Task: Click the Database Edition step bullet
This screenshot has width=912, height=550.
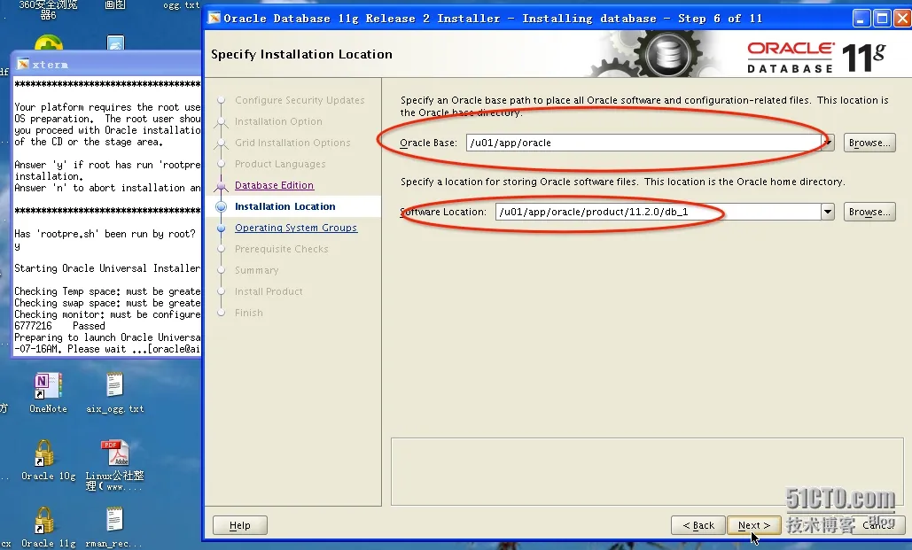Action: coord(221,185)
